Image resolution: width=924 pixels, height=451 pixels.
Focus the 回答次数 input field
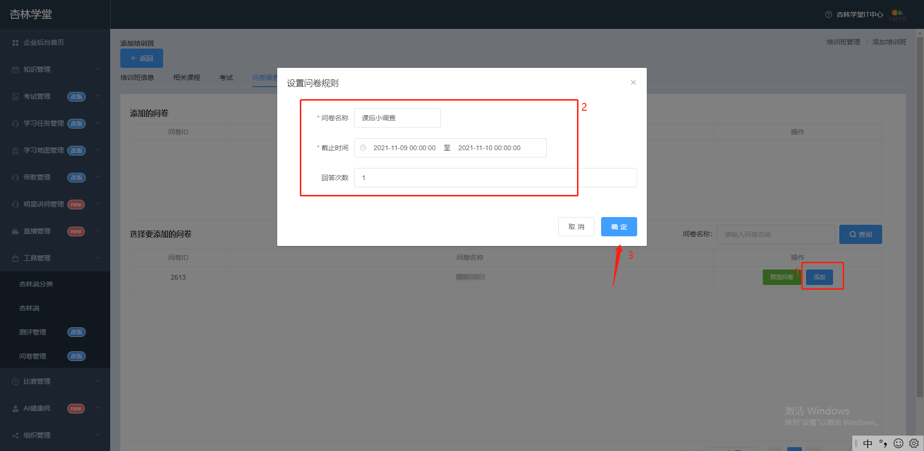click(495, 178)
